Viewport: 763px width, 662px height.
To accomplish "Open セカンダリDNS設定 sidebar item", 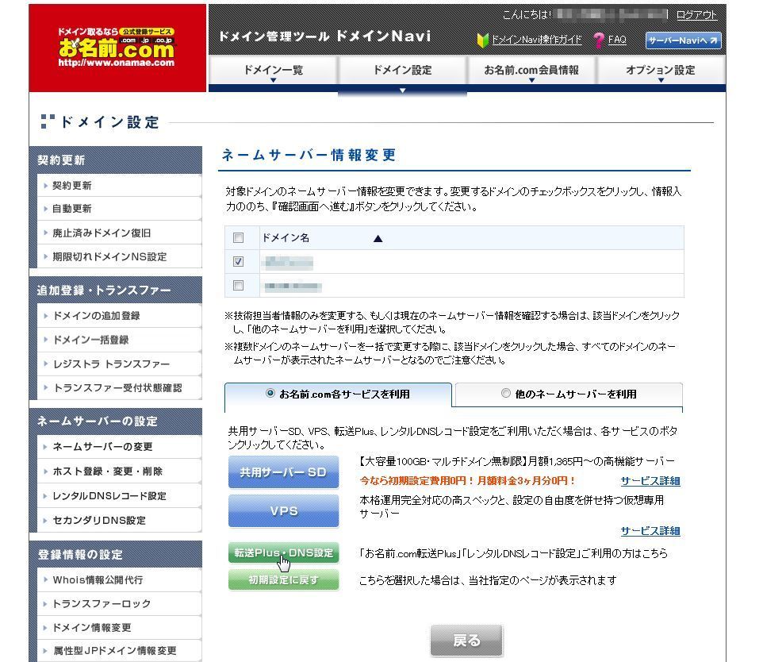I will tap(119, 520).
